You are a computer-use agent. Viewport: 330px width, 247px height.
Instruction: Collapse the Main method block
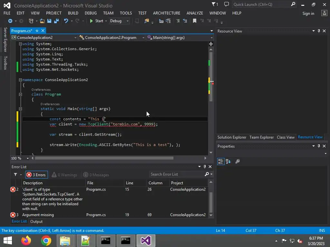point(20,109)
